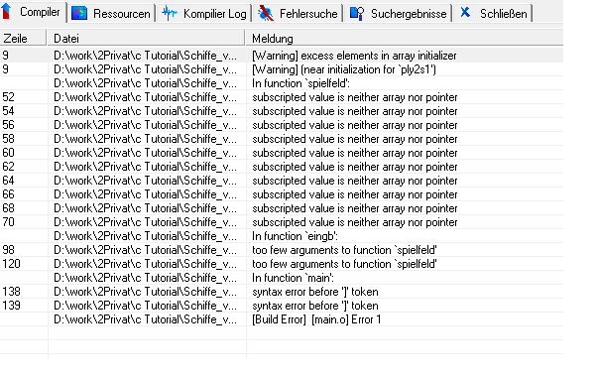
Task: Click the Compiler tab's red arrow icon
Action: 6,12
